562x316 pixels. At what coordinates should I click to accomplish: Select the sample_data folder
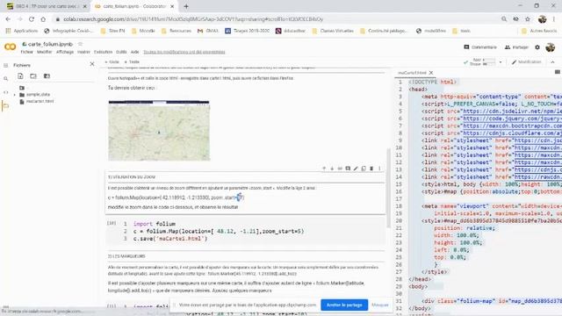[x=38, y=95]
